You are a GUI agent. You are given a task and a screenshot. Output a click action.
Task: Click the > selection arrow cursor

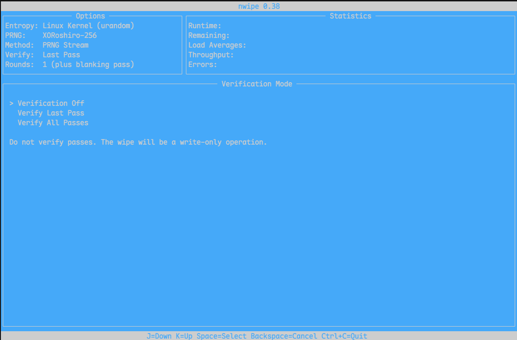[12, 103]
